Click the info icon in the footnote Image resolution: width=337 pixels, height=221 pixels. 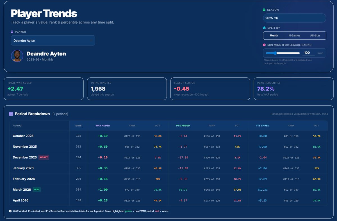[x=10, y=211]
